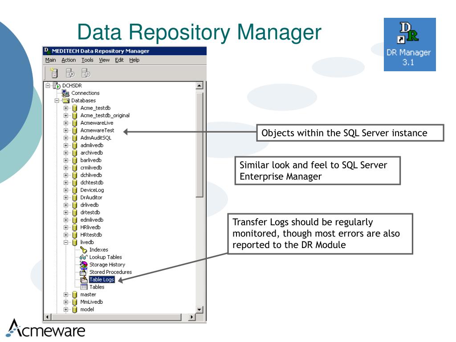Open the Tools menu
This screenshot has height=342, width=456.
[87, 60]
